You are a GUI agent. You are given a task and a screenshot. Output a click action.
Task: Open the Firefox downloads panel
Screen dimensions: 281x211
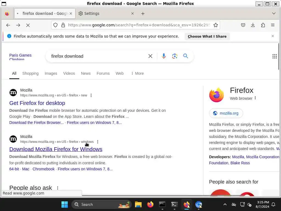pyautogui.click(x=253, y=25)
